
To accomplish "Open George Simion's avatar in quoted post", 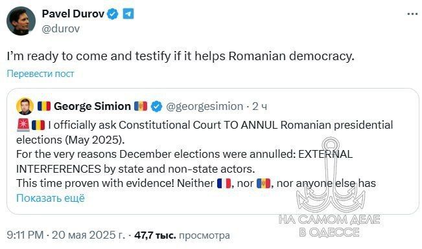I will 25,106.
